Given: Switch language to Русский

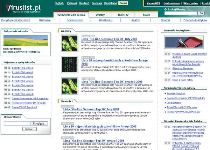Looking at the screenshot, I should click(x=72, y=3).
